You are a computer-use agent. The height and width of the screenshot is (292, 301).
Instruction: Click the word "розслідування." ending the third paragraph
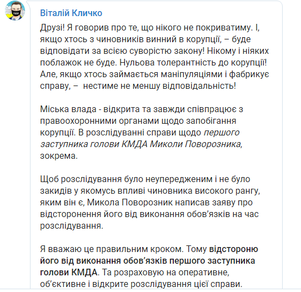[x=72, y=225]
